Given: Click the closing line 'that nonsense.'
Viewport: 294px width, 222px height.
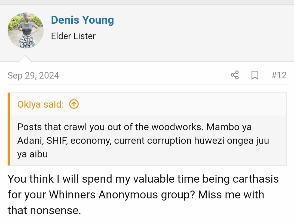Looking at the screenshot, I should point(44,210).
